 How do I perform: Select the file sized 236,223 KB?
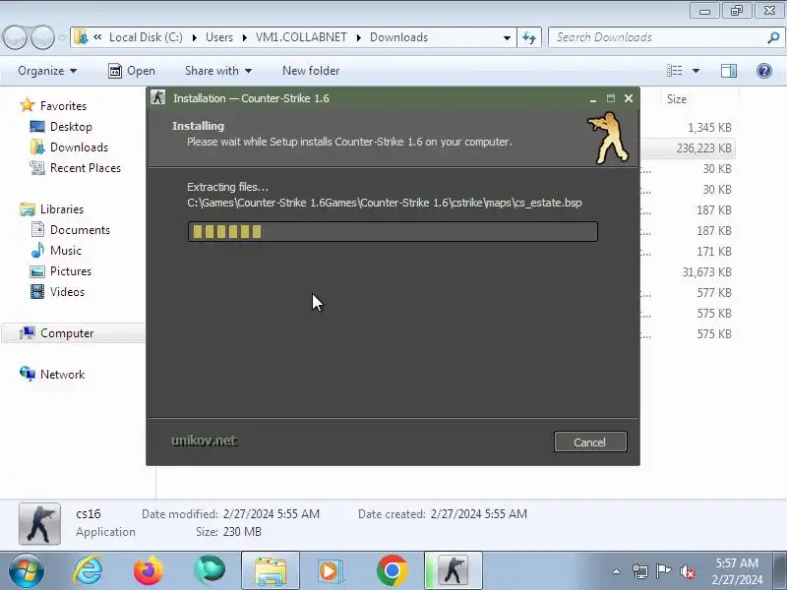click(x=703, y=148)
